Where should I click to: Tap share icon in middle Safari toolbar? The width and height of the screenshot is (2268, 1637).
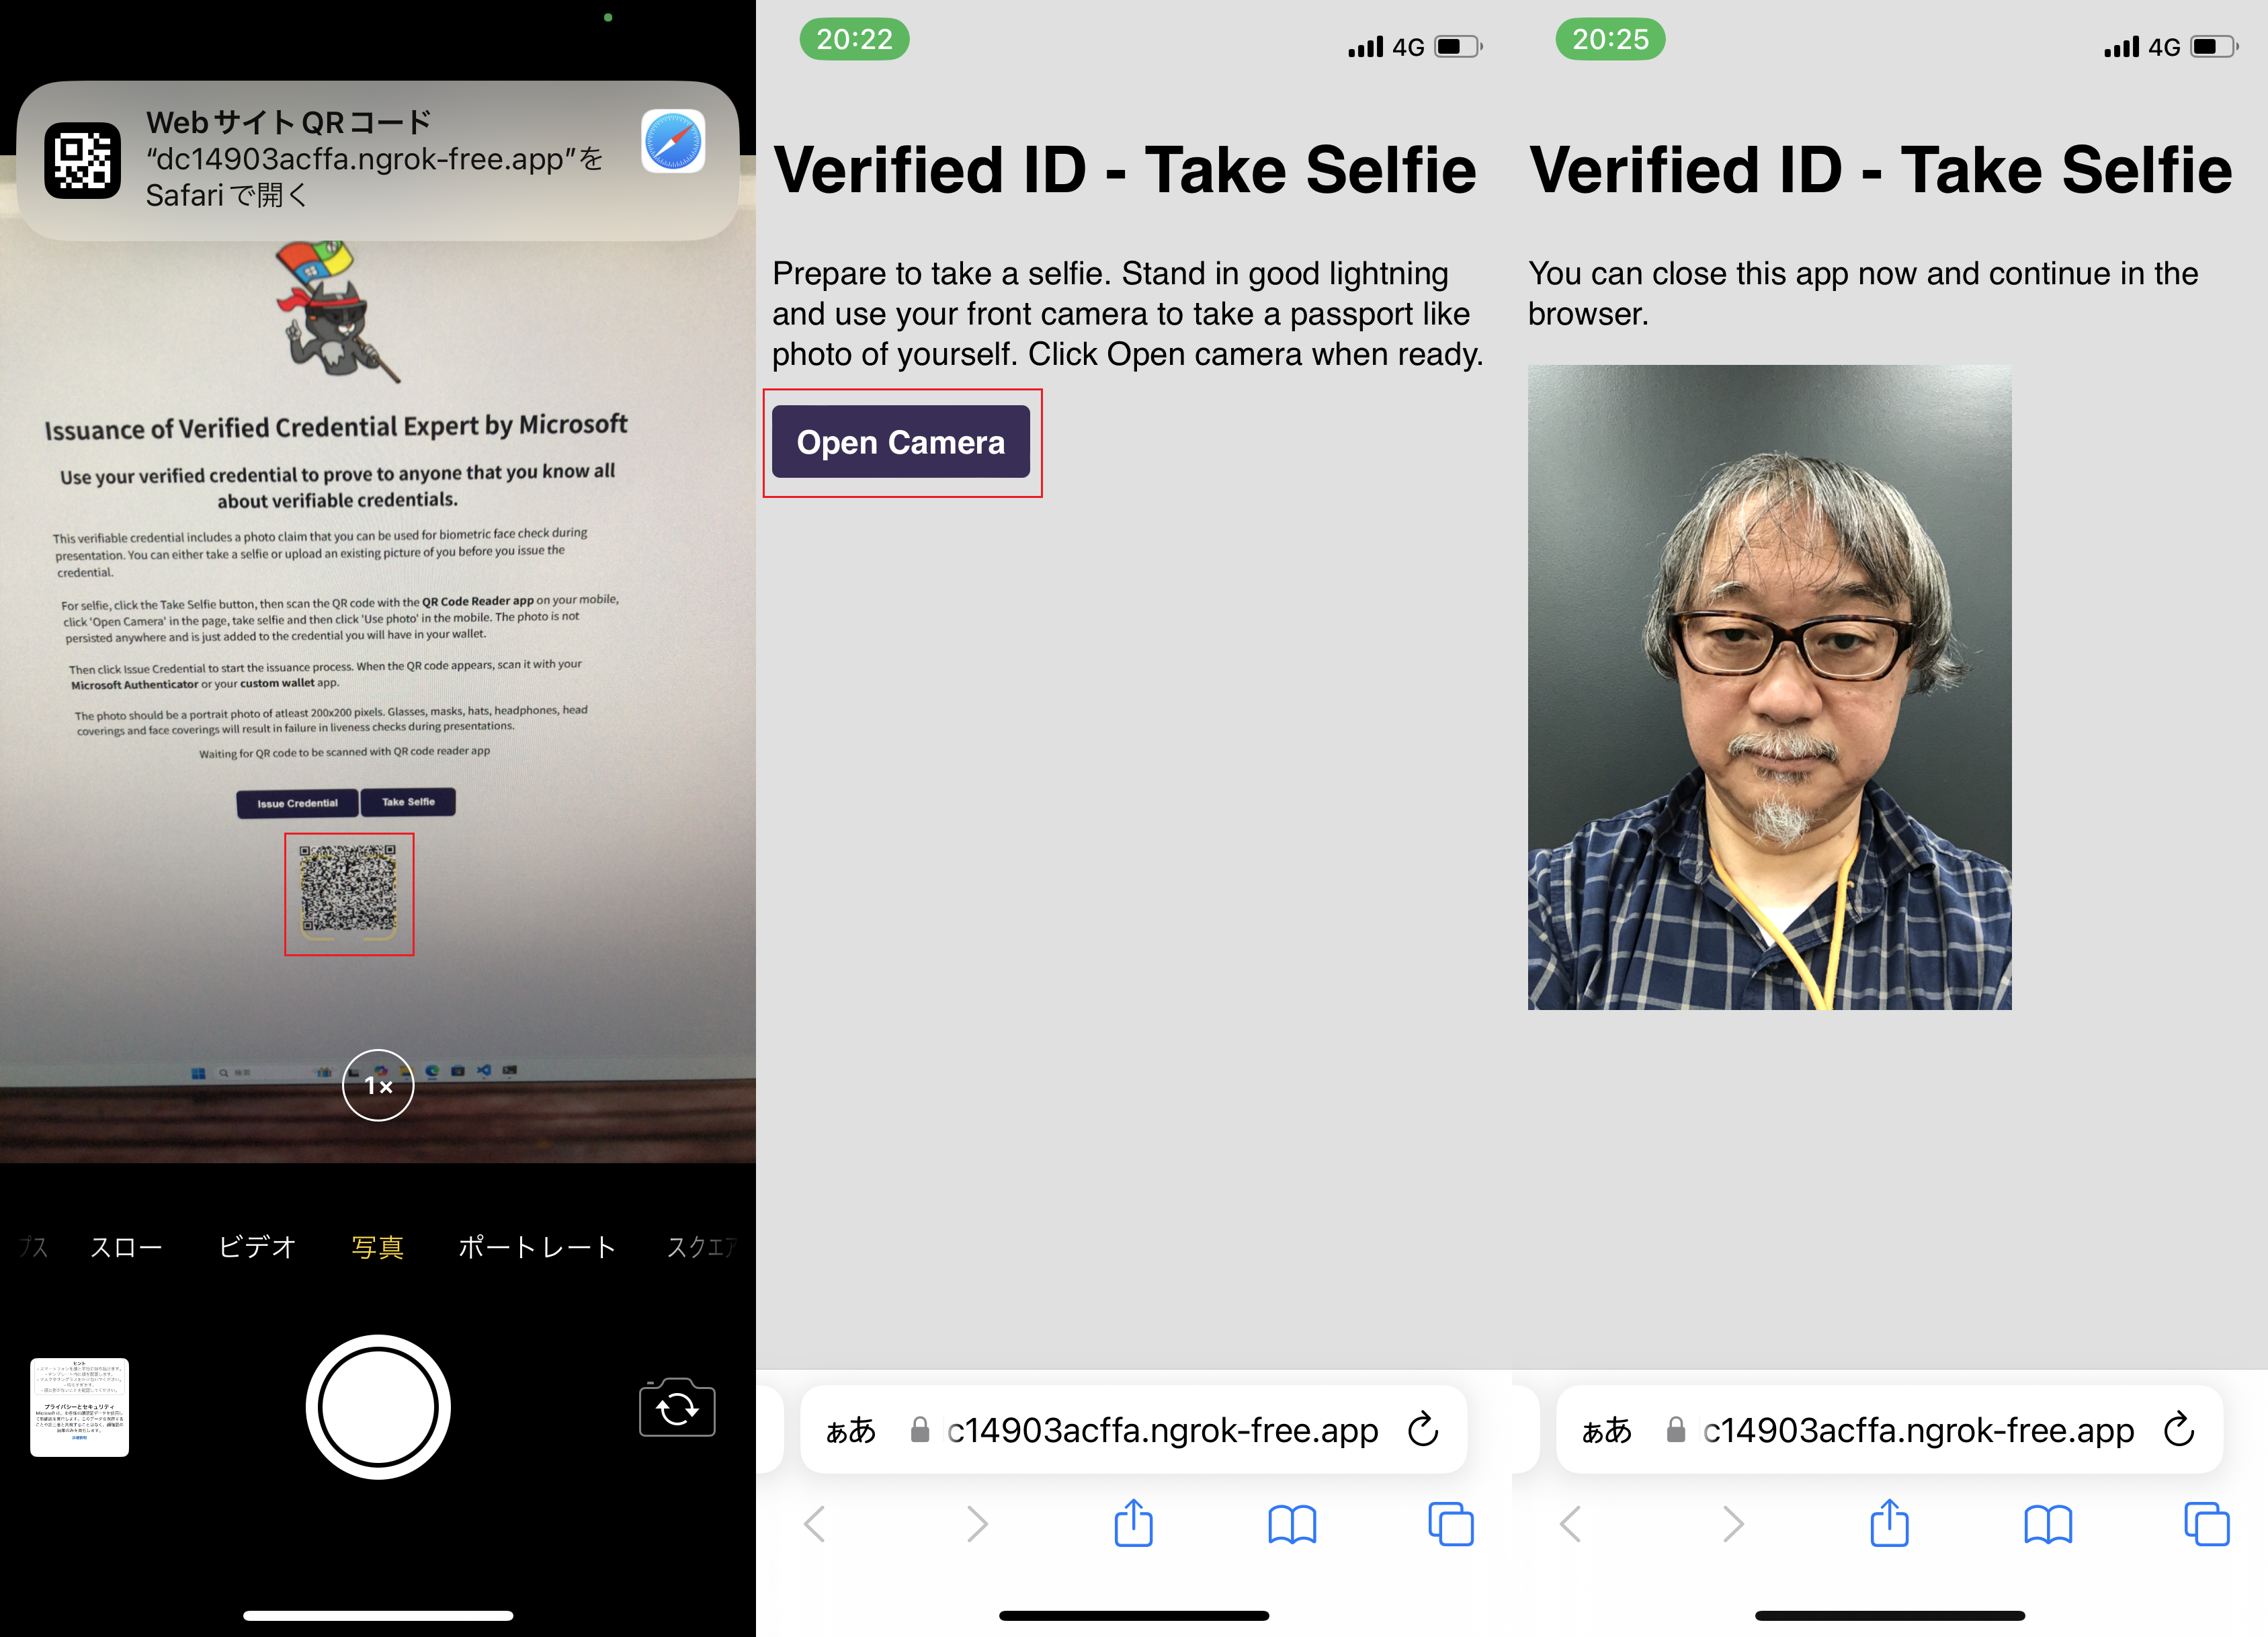[1133, 1524]
